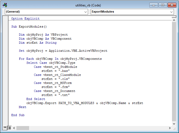Viewport: 179px width, 133px height.
Task: Click 'Case vbext_ct_StdModule' line
Action: [x=55, y=67]
